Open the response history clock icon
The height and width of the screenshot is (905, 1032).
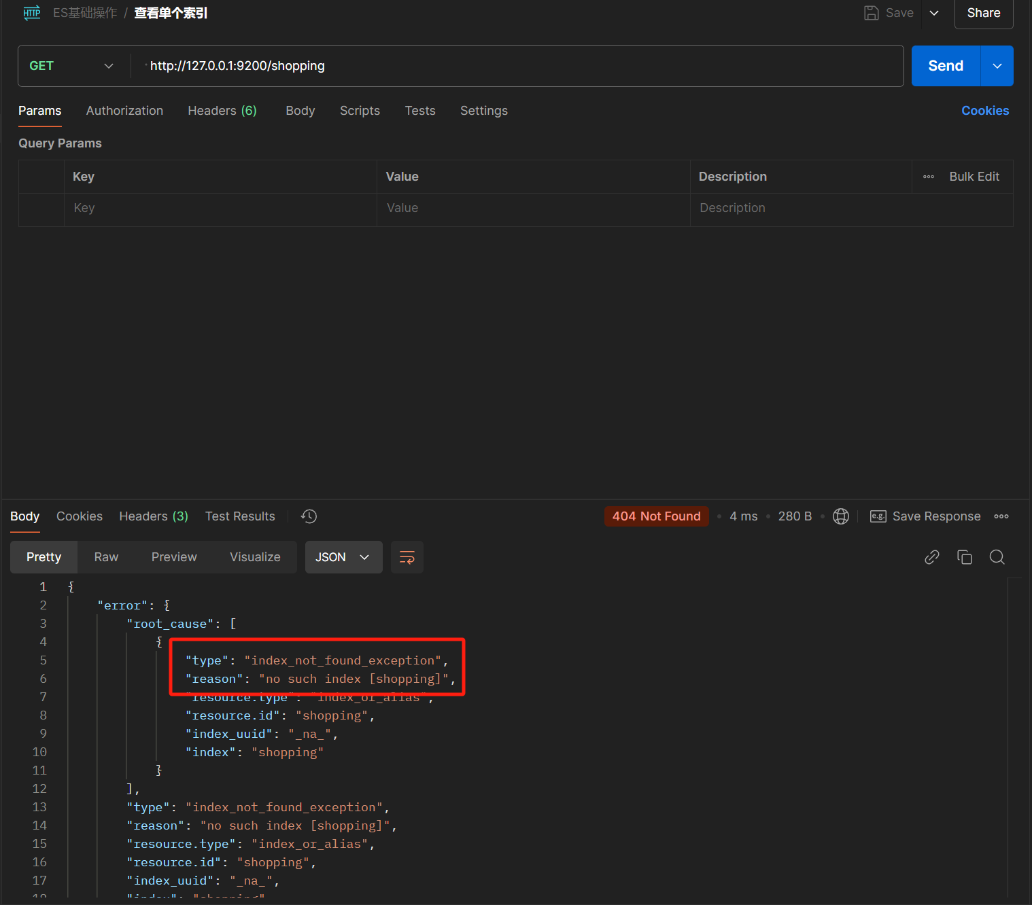(309, 516)
